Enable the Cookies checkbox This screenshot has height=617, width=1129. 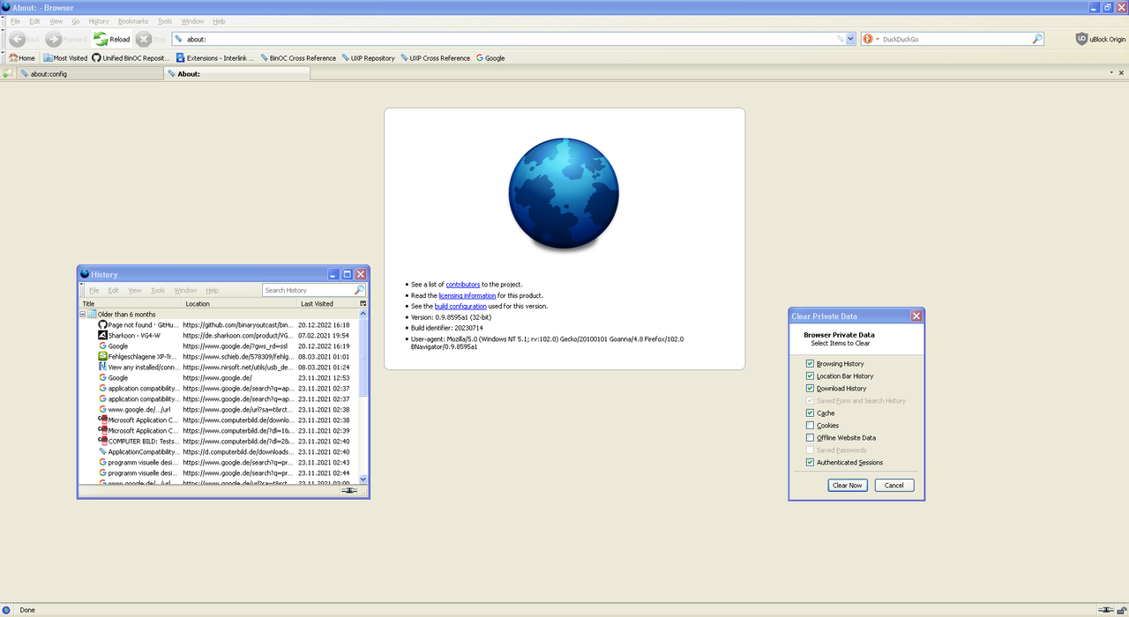coord(810,425)
